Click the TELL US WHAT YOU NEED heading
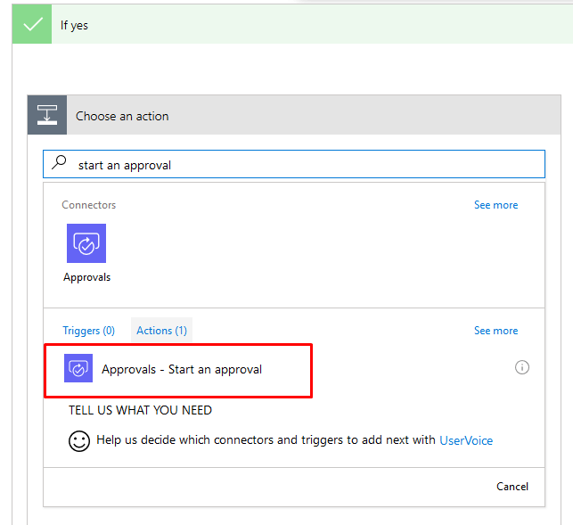The width and height of the screenshot is (573, 525). 140,410
